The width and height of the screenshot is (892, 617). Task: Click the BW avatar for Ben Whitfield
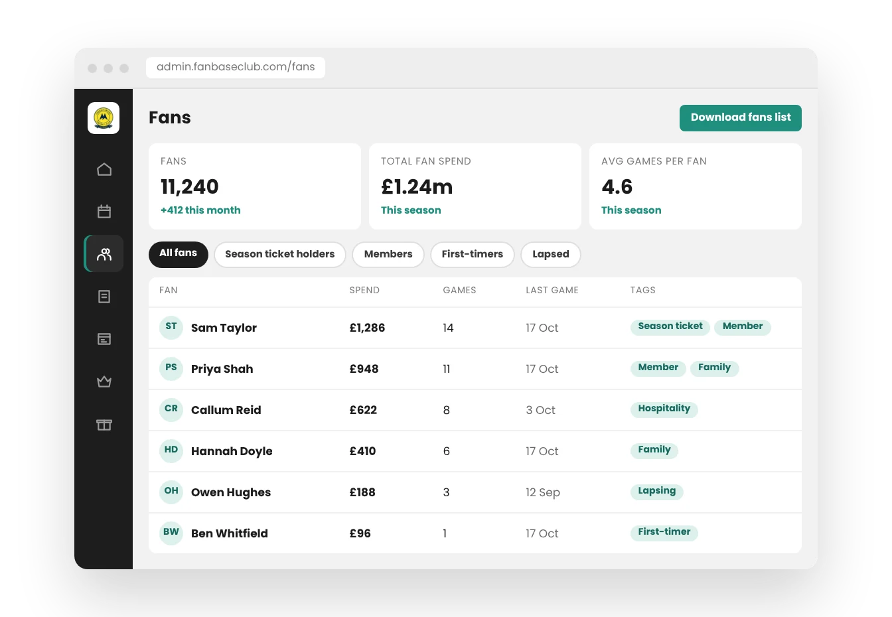click(x=171, y=533)
